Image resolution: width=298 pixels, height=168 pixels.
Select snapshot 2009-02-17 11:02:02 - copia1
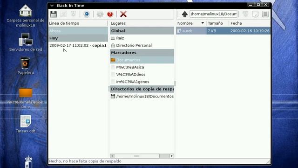pyautogui.click(x=78, y=45)
